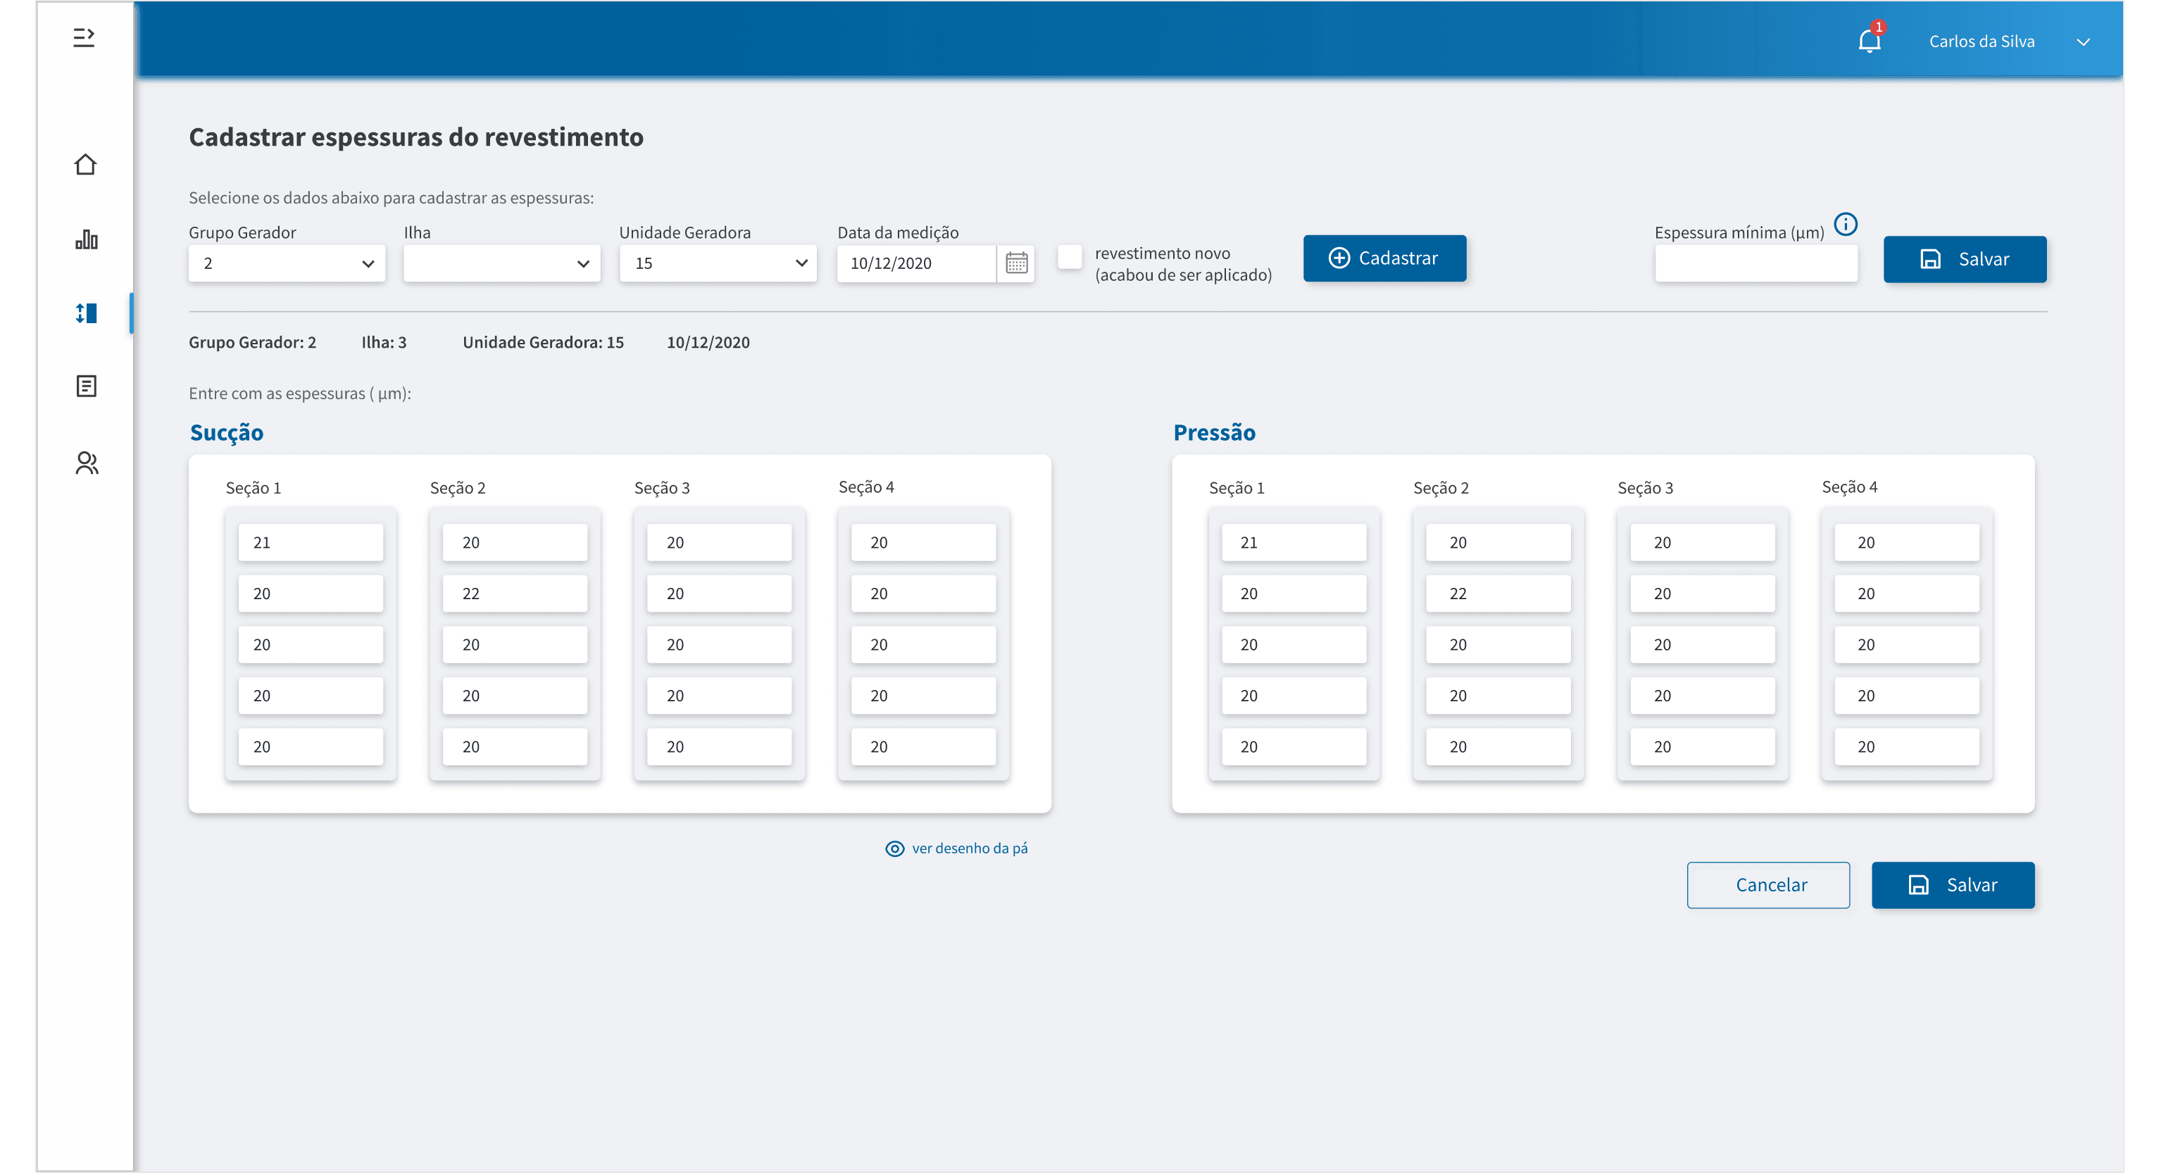This screenshot has height=1173, width=2159.
Task: Click the Cancelar button
Action: (x=1767, y=885)
